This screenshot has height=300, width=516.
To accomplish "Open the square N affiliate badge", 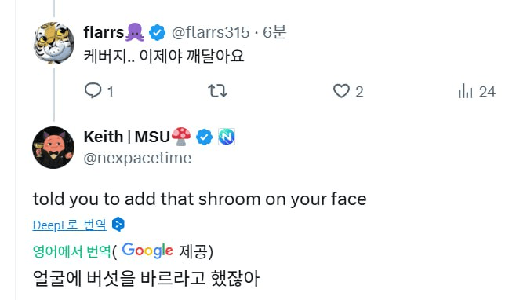I will point(227,137).
